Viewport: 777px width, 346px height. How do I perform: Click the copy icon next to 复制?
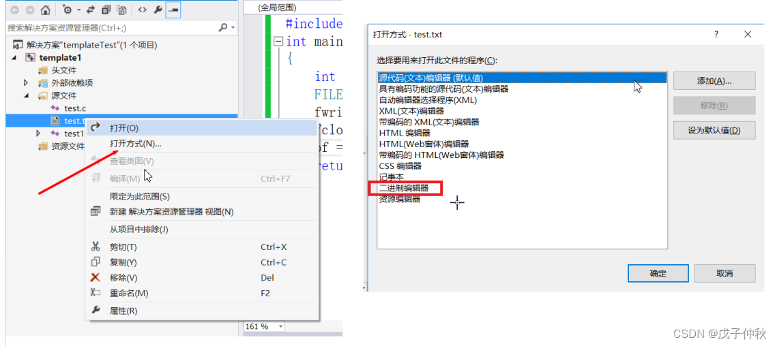click(x=96, y=262)
